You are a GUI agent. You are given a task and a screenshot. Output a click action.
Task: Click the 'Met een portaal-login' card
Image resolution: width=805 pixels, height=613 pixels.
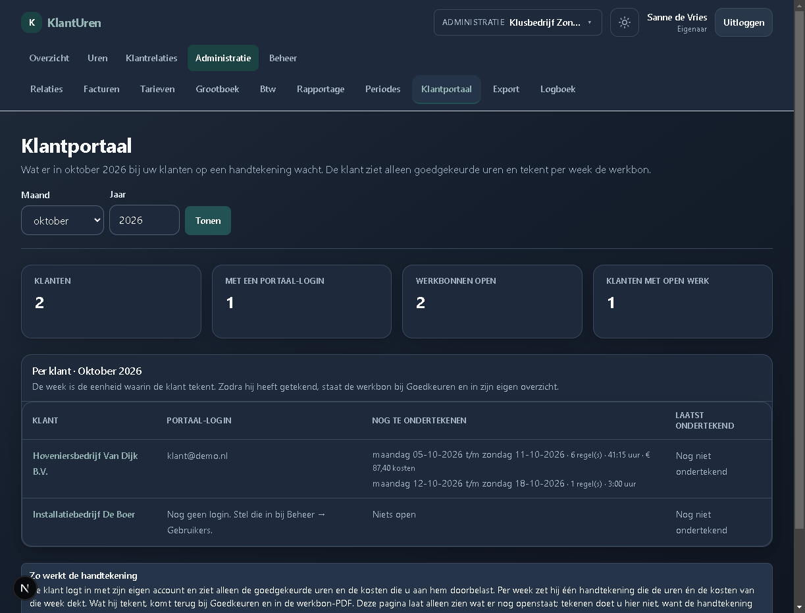[301, 302]
